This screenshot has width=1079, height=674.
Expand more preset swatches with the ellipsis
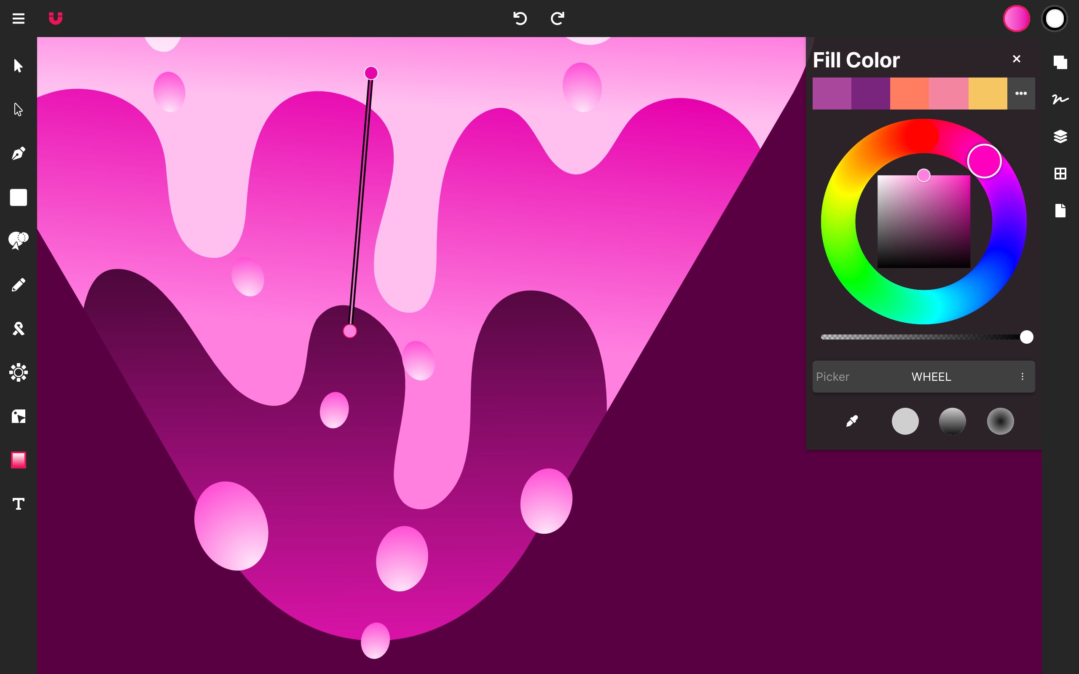1022,93
